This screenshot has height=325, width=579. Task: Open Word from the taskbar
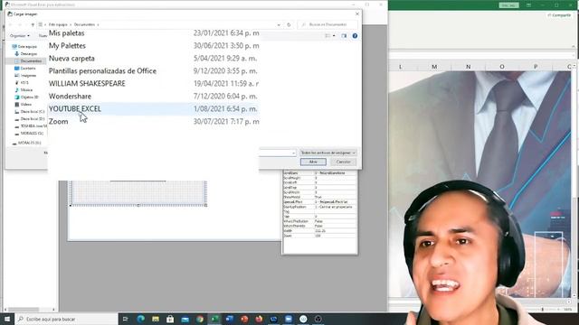229,319
